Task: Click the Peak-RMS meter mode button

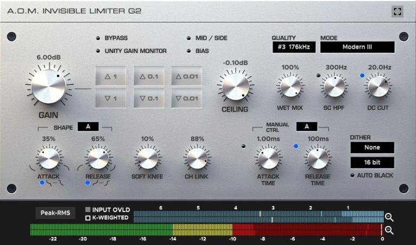Action: [55, 213]
